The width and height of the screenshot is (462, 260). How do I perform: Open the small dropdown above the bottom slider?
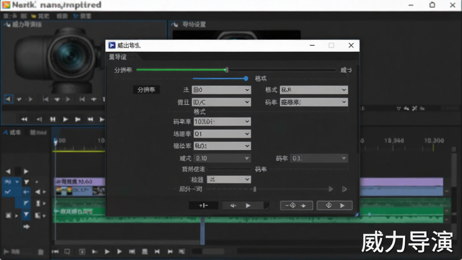[x=229, y=179]
